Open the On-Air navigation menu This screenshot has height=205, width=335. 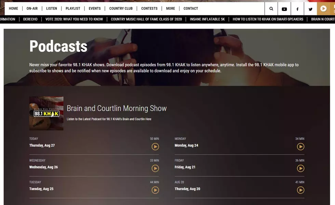(32, 9)
